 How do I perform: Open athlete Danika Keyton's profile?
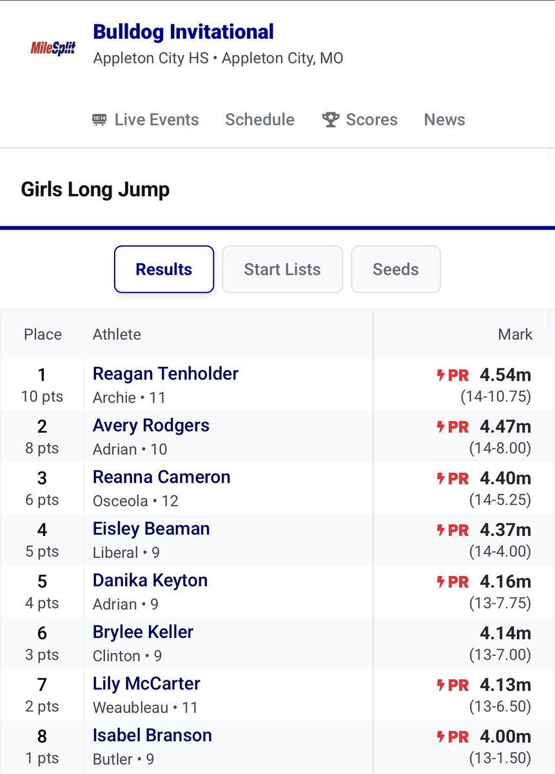(150, 580)
